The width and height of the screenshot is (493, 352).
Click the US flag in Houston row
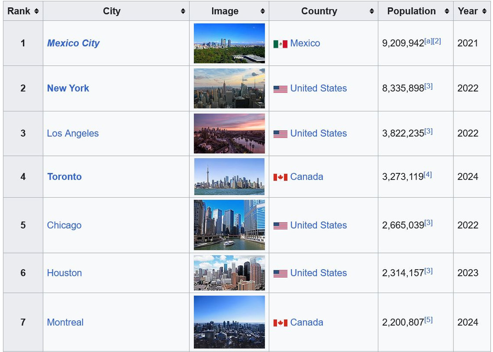click(x=280, y=273)
